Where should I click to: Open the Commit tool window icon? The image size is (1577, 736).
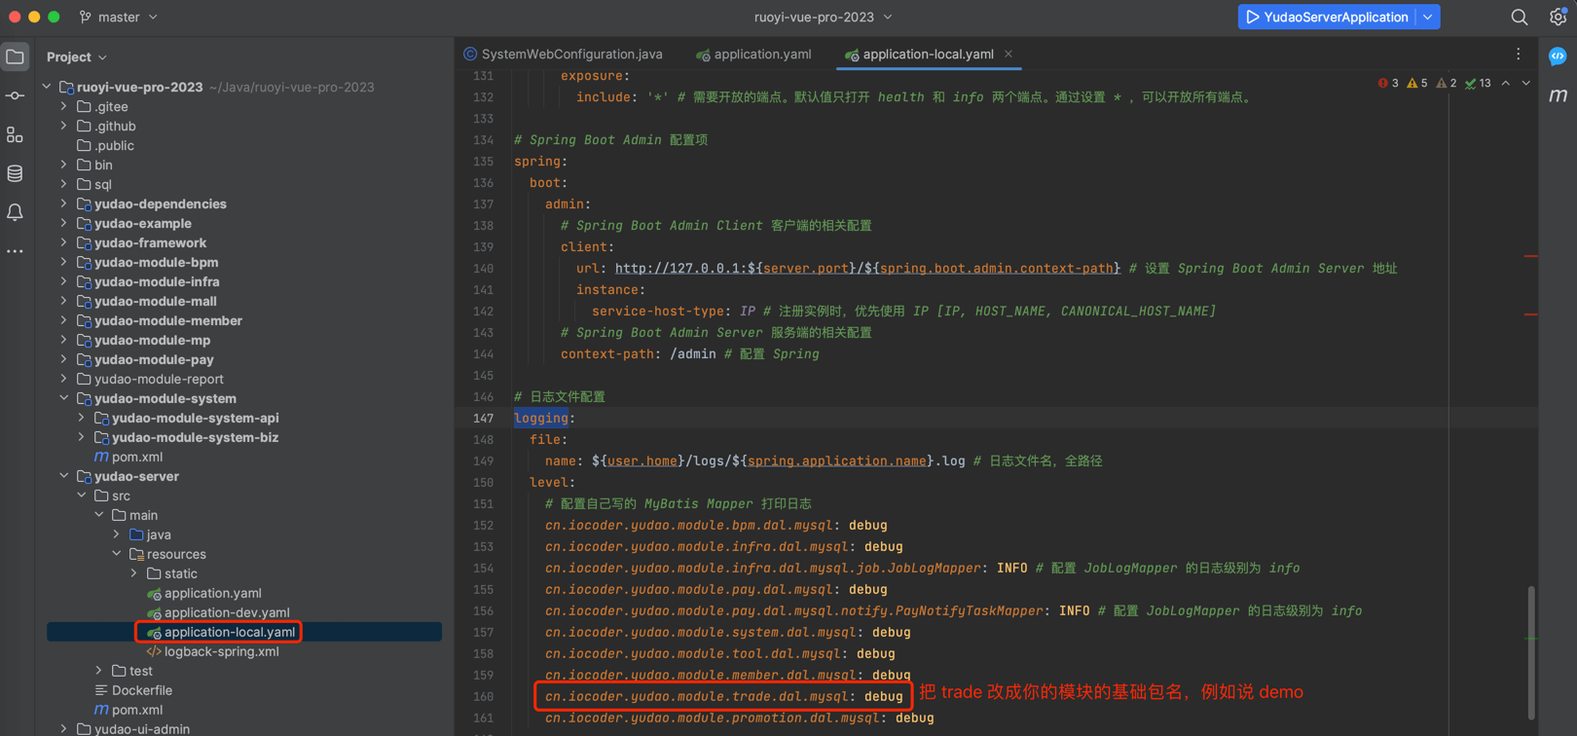coord(16,95)
